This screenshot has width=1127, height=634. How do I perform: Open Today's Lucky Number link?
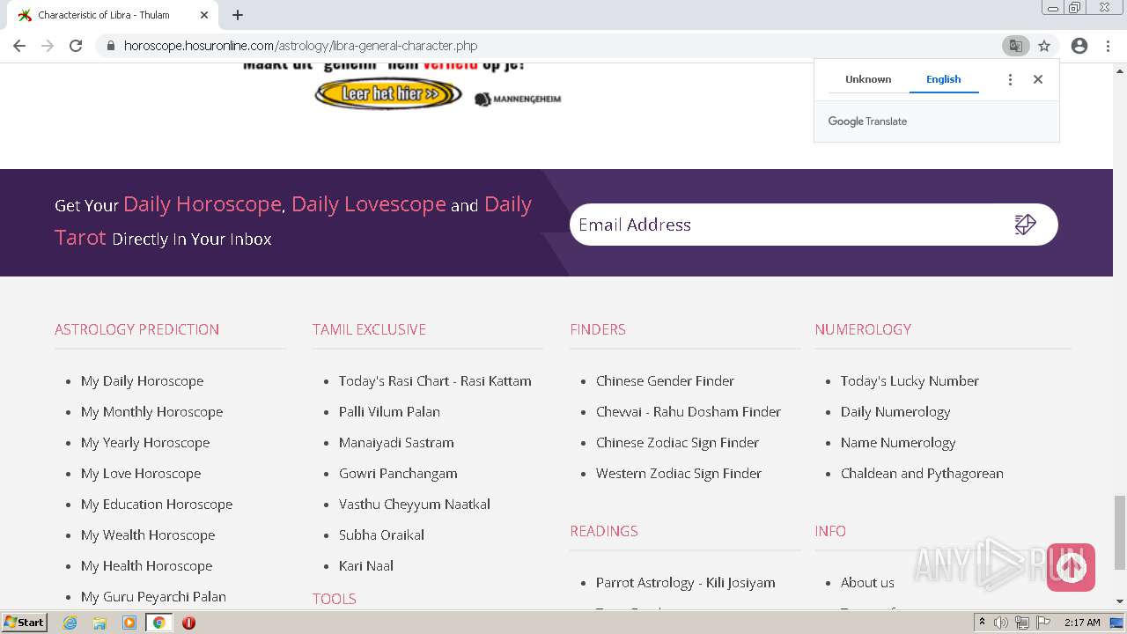(910, 381)
